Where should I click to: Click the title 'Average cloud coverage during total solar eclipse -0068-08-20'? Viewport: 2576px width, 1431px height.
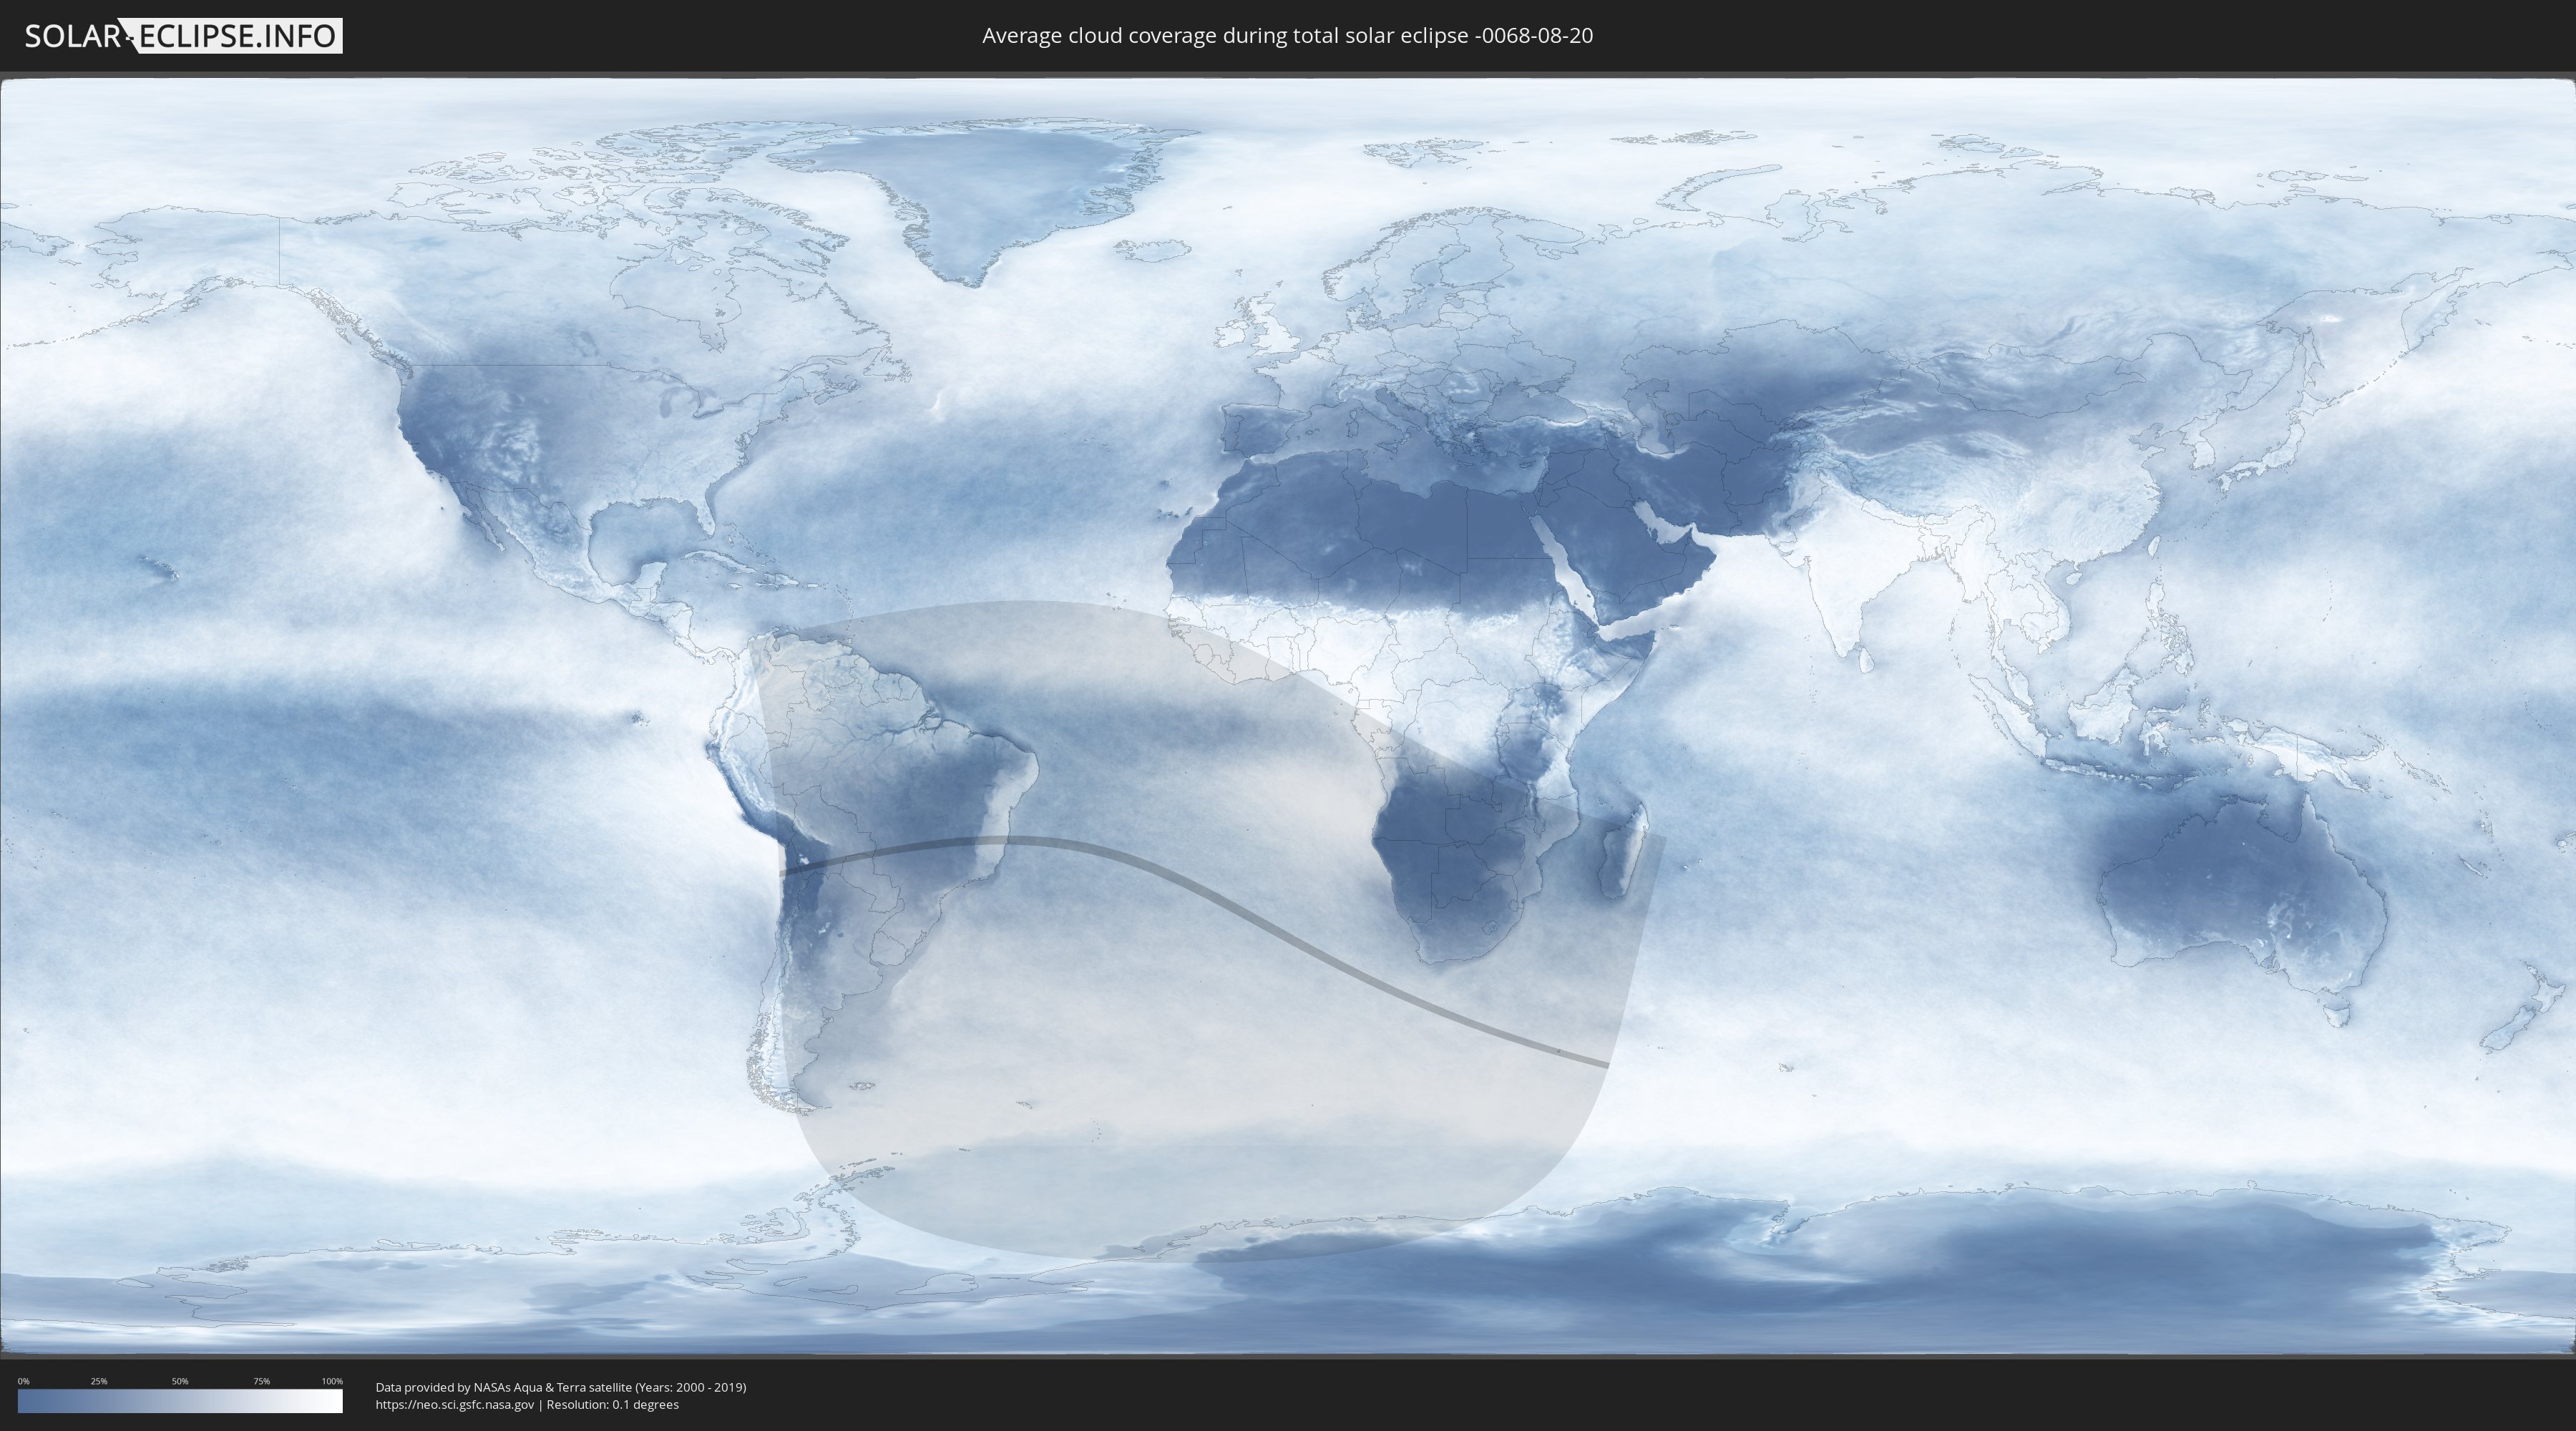click(x=1287, y=36)
